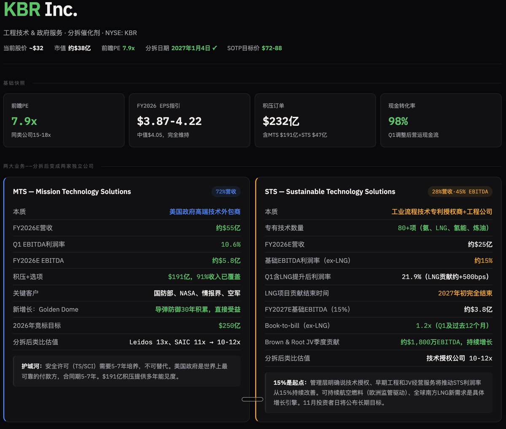Click the KBR Inc. page title
This screenshot has width=506, height=429.
coord(40,9)
